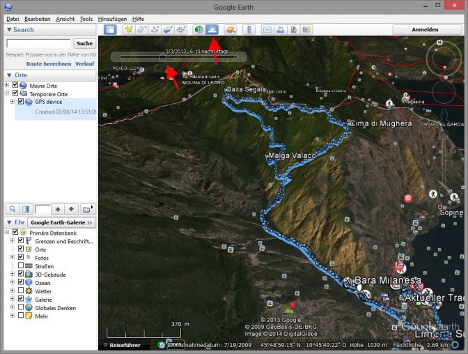Toggle the 3D-Gebäude layer checkbox
Viewport: 468px width, 354px height.
[x=21, y=274]
